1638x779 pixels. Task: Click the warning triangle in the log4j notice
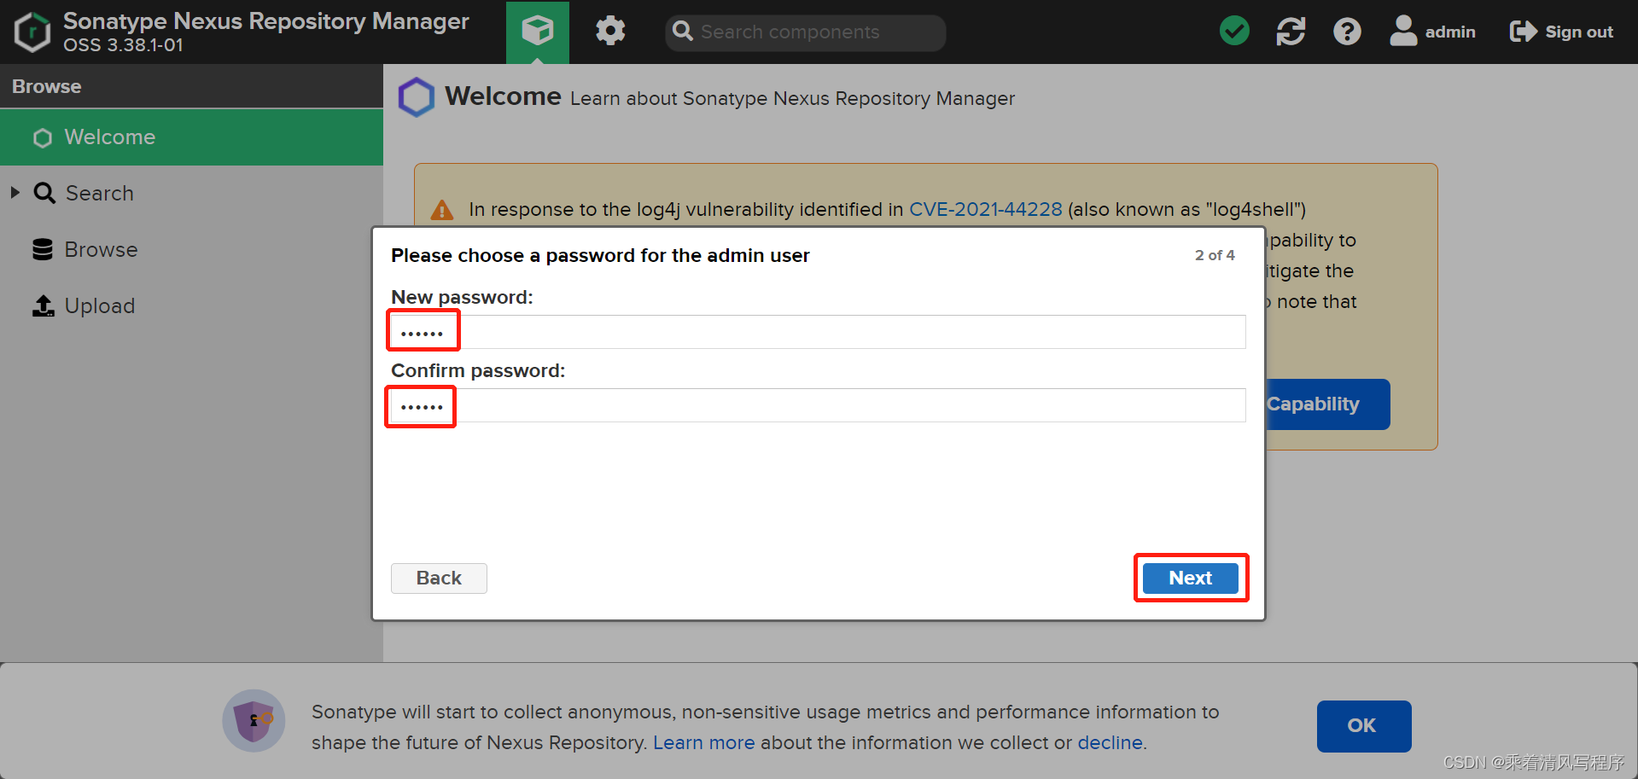click(x=442, y=210)
